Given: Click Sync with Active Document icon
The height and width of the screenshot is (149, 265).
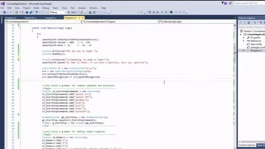Looking at the screenshot, I should [261, 22].
